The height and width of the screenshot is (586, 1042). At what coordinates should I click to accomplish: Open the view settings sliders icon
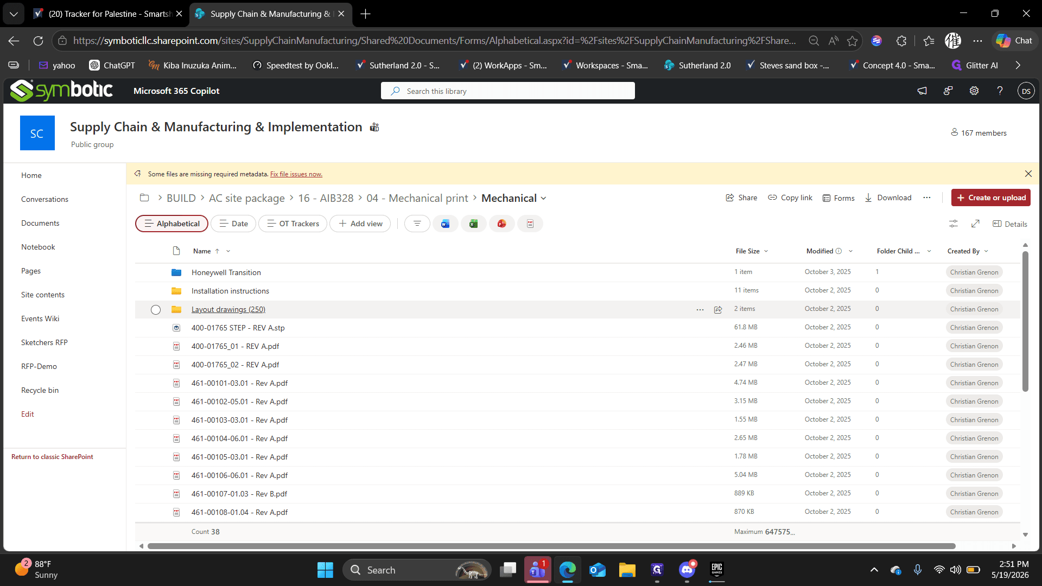(x=954, y=224)
